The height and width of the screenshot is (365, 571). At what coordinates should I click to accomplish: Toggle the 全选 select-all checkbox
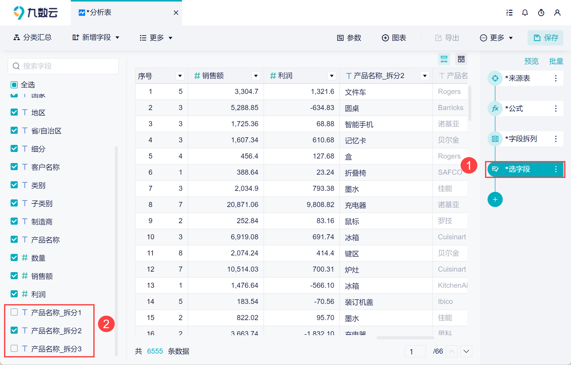14,85
